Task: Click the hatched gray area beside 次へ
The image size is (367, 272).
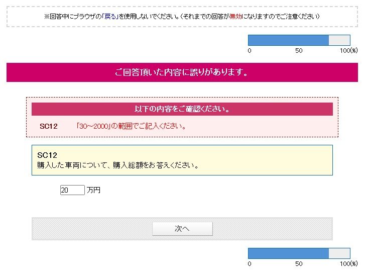Action: (92, 229)
